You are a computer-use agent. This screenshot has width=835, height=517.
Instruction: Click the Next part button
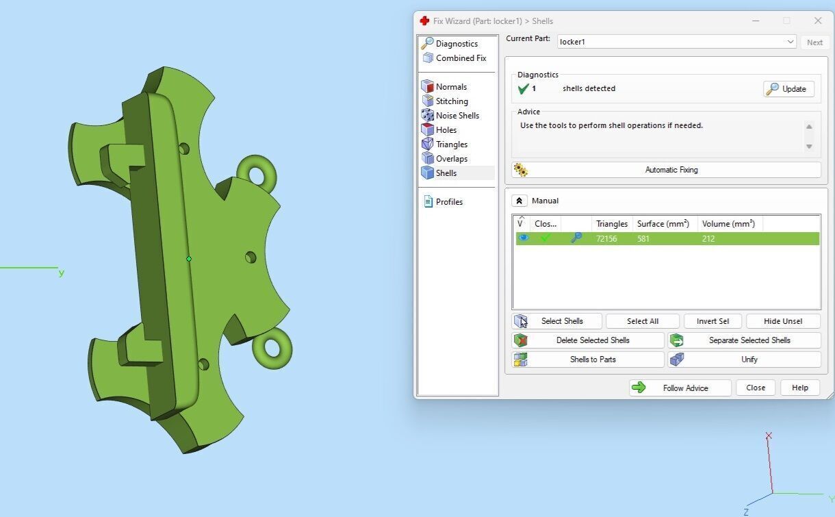814,42
